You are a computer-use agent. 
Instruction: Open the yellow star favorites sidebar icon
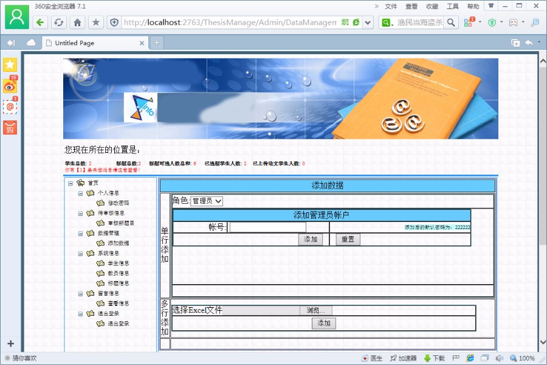pyautogui.click(x=10, y=64)
